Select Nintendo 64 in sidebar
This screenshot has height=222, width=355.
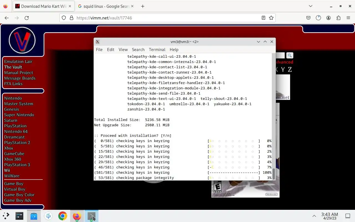point(16,132)
